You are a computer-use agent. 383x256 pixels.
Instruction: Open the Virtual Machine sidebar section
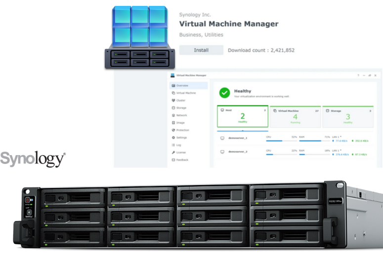pos(189,93)
